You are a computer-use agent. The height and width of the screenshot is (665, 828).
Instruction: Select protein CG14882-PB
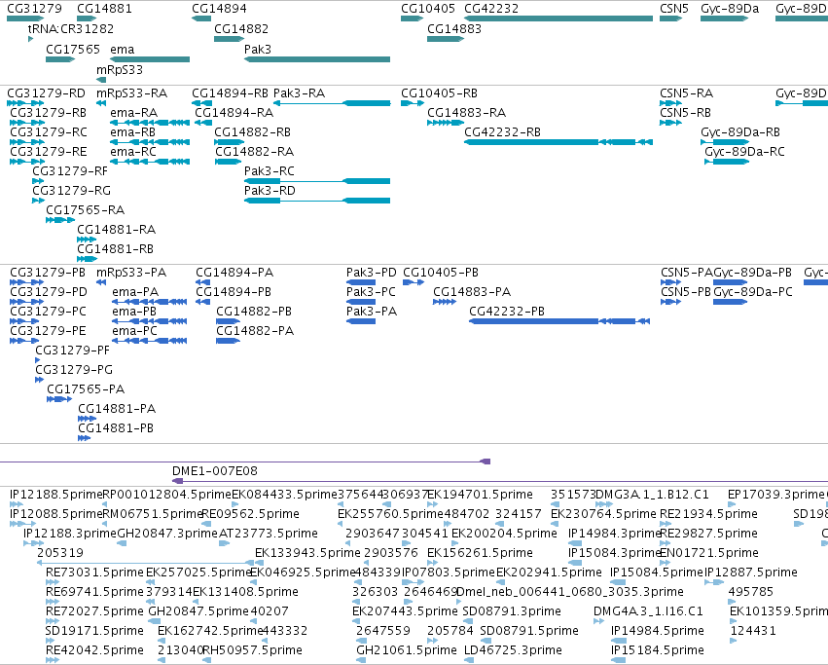254,311
